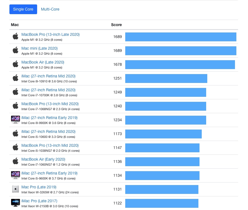This screenshot has height=210, width=248.
Task: Open the MacBook Pro (13-inch Late 2020) link
Action: coord(50,34)
